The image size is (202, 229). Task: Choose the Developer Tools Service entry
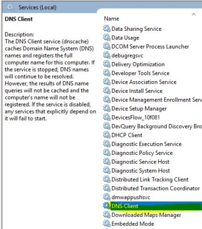point(140,73)
